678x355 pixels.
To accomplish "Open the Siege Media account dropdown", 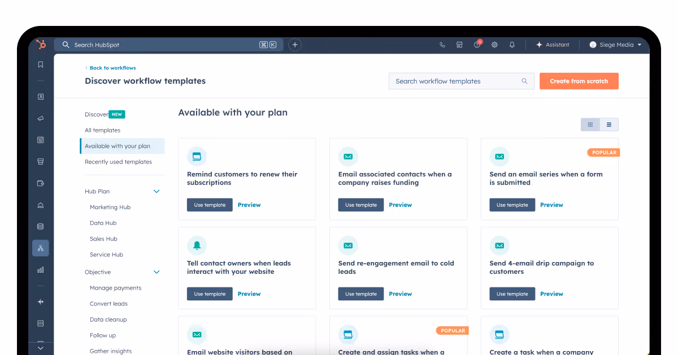I will [616, 45].
